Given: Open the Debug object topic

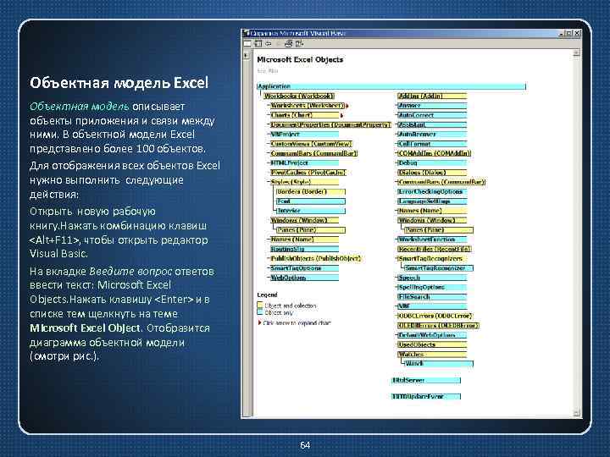Looking at the screenshot, I should [x=432, y=162].
